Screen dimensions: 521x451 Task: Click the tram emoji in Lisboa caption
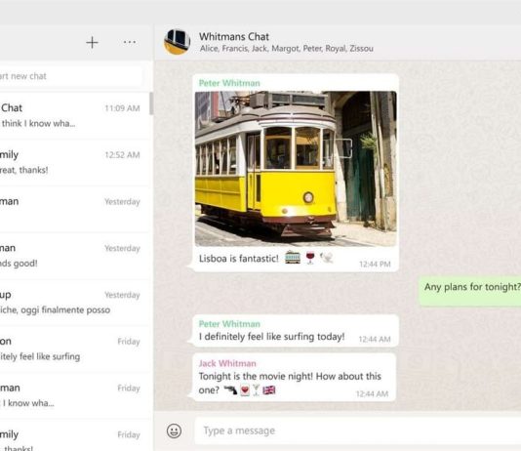[293, 258]
